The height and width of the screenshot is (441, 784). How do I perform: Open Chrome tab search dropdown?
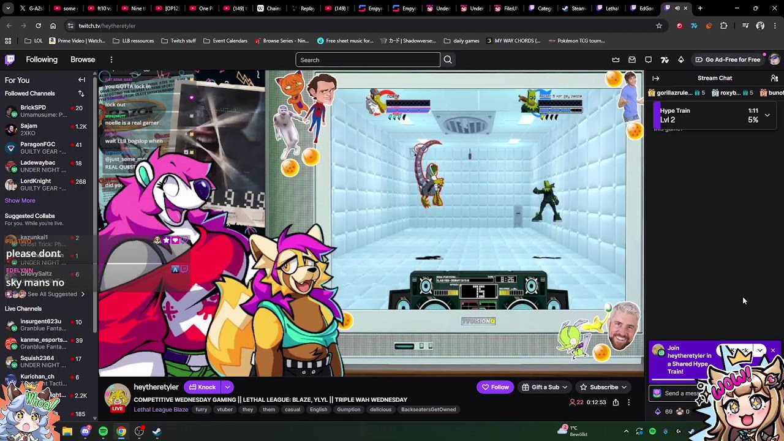(x=8, y=9)
